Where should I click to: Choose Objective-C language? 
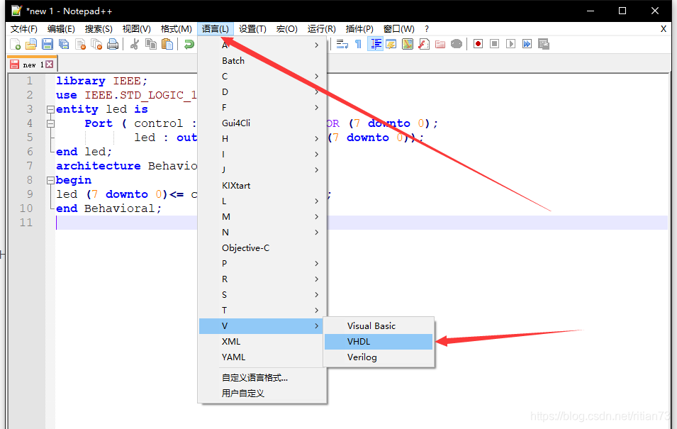(x=262, y=248)
